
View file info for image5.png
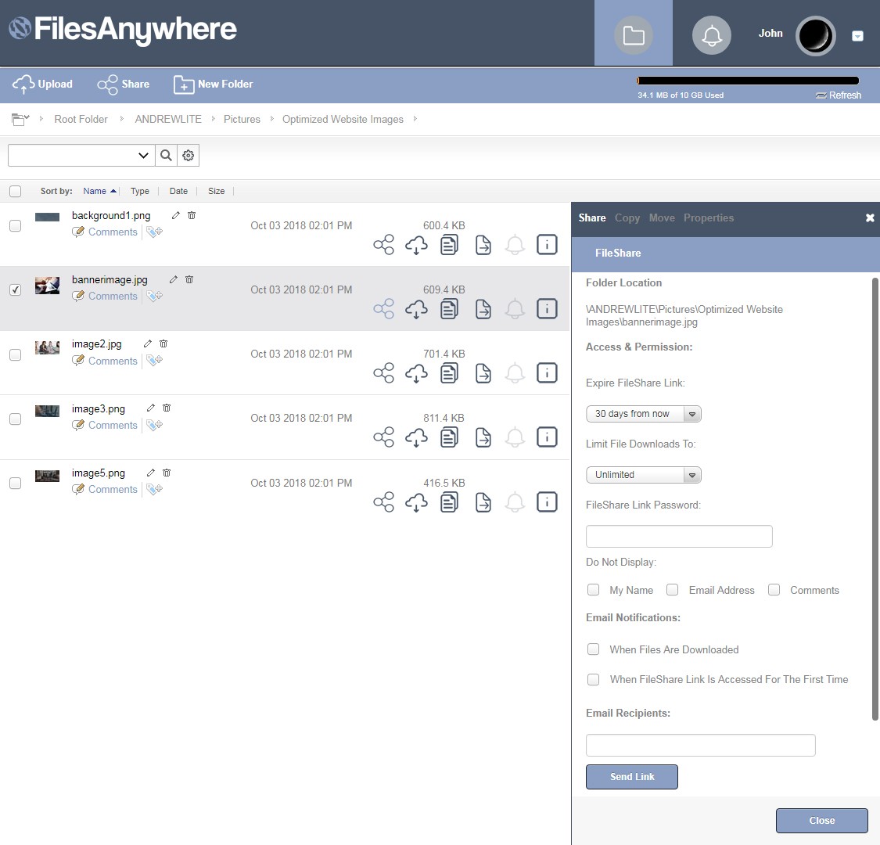click(x=547, y=502)
